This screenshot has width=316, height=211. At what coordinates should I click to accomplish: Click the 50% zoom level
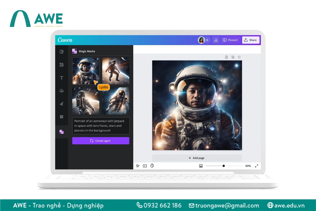tap(248, 166)
